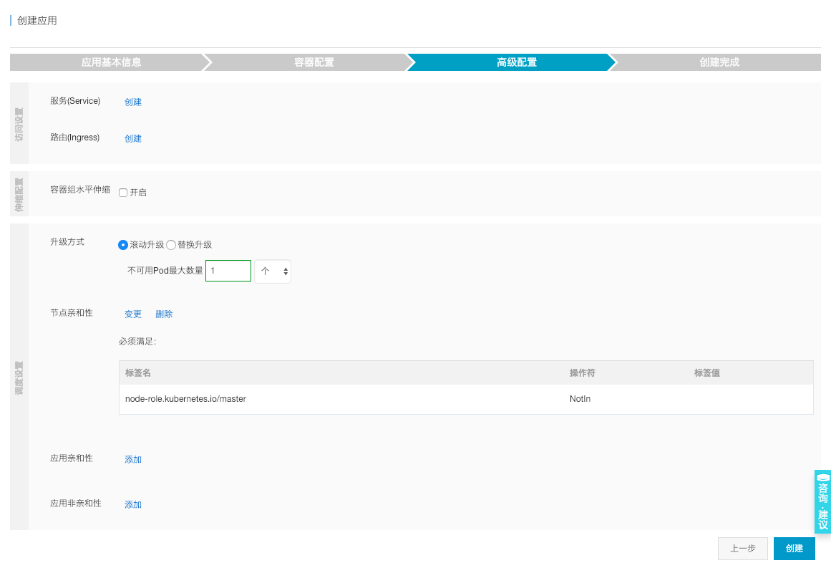Click 添加 link for 应用非亲和性
Viewport: 831px width, 568px height.
133,504
